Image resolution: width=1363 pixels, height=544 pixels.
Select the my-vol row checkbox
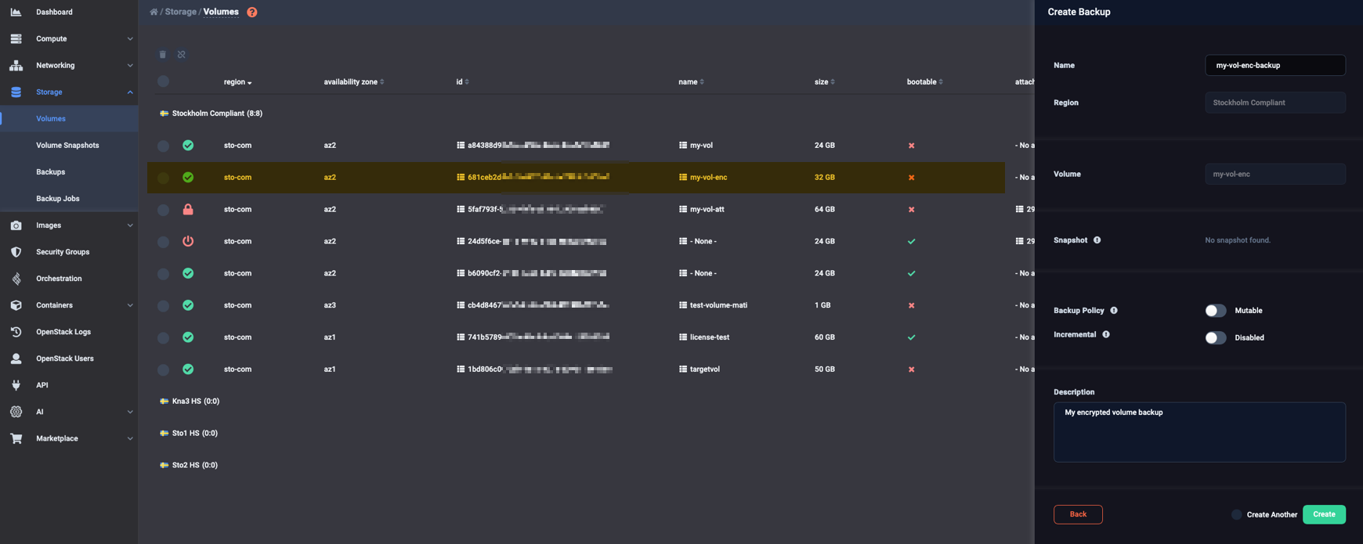click(x=163, y=146)
